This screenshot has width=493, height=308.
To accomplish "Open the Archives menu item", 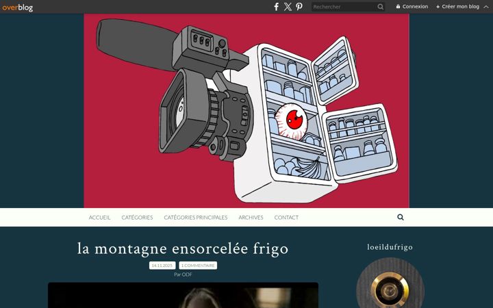I will pyautogui.click(x=251, y=217).
